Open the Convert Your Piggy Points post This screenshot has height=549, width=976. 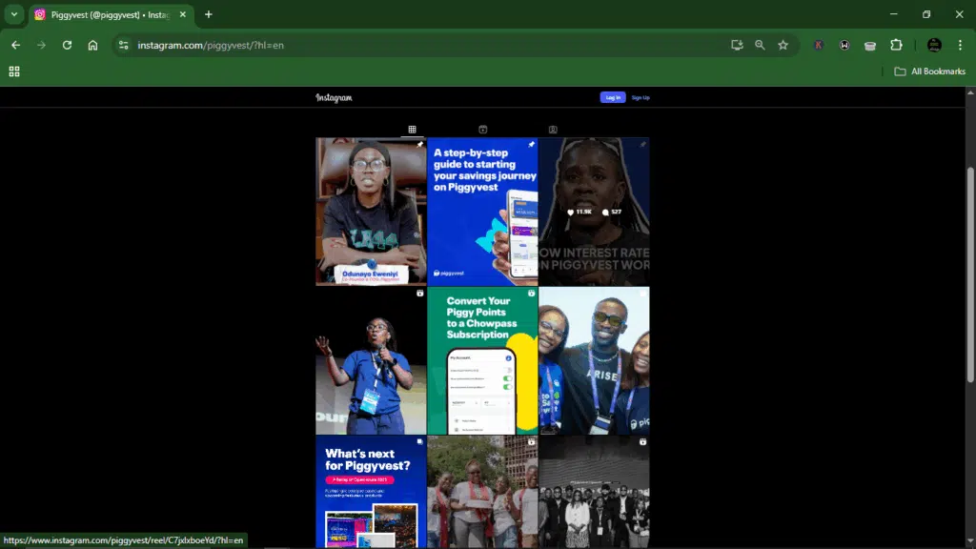click(x=482, y=360)
